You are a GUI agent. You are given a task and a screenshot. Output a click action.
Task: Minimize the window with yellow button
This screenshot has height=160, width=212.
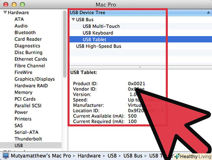click(x=14, y=5)
